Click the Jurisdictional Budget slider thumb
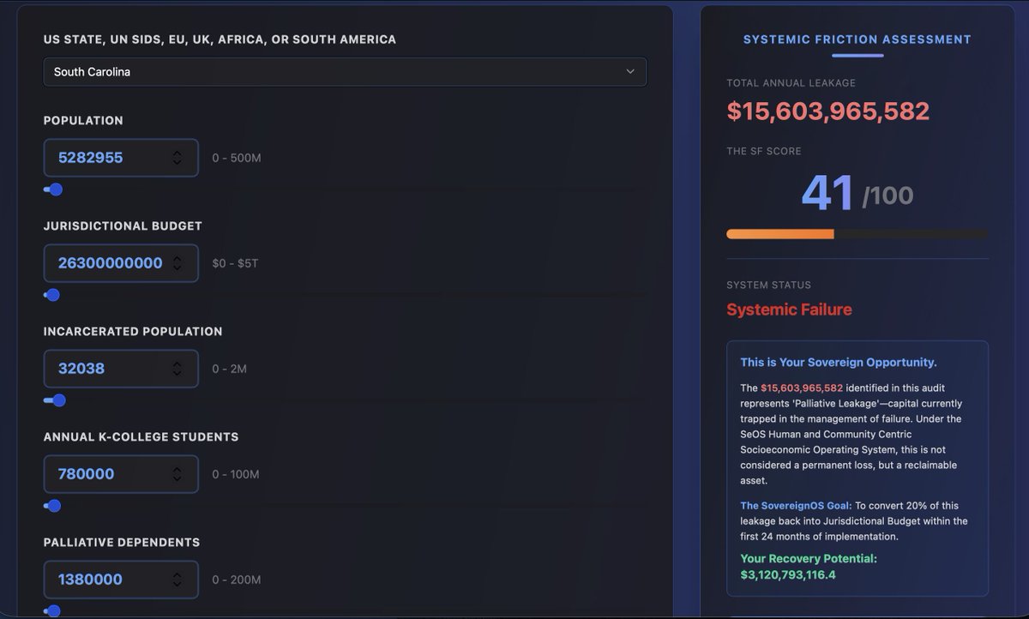The width and height of the screenshot is (1029, 619). 51,295
